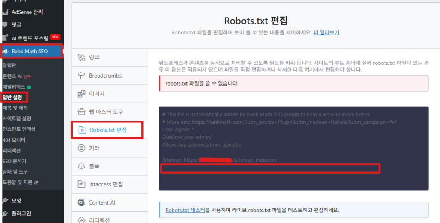Click the 이미지 tab picture icon
Image resolution: width=440 pixels, height=223 pixels.
[81, 94]
